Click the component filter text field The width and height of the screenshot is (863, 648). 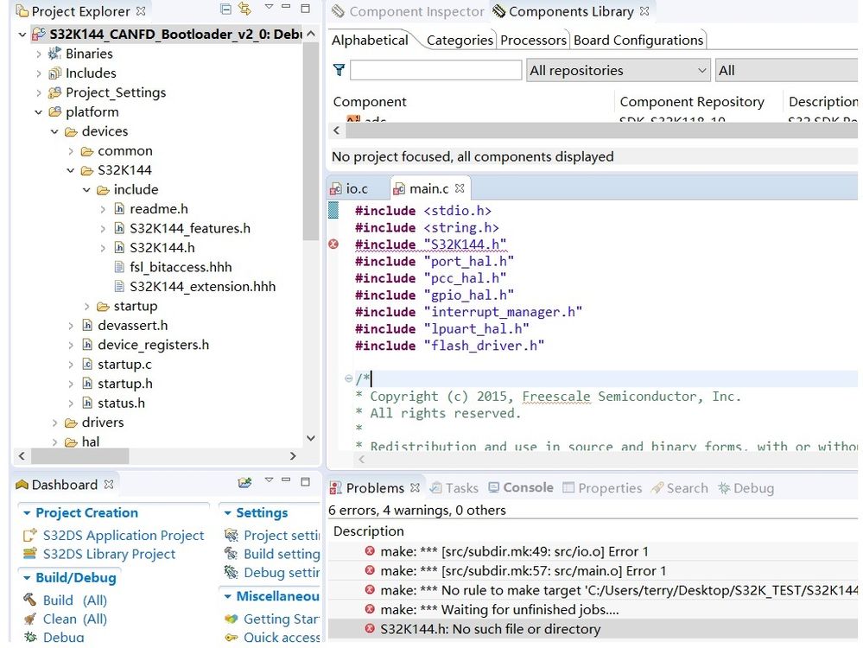click(435, 70)
